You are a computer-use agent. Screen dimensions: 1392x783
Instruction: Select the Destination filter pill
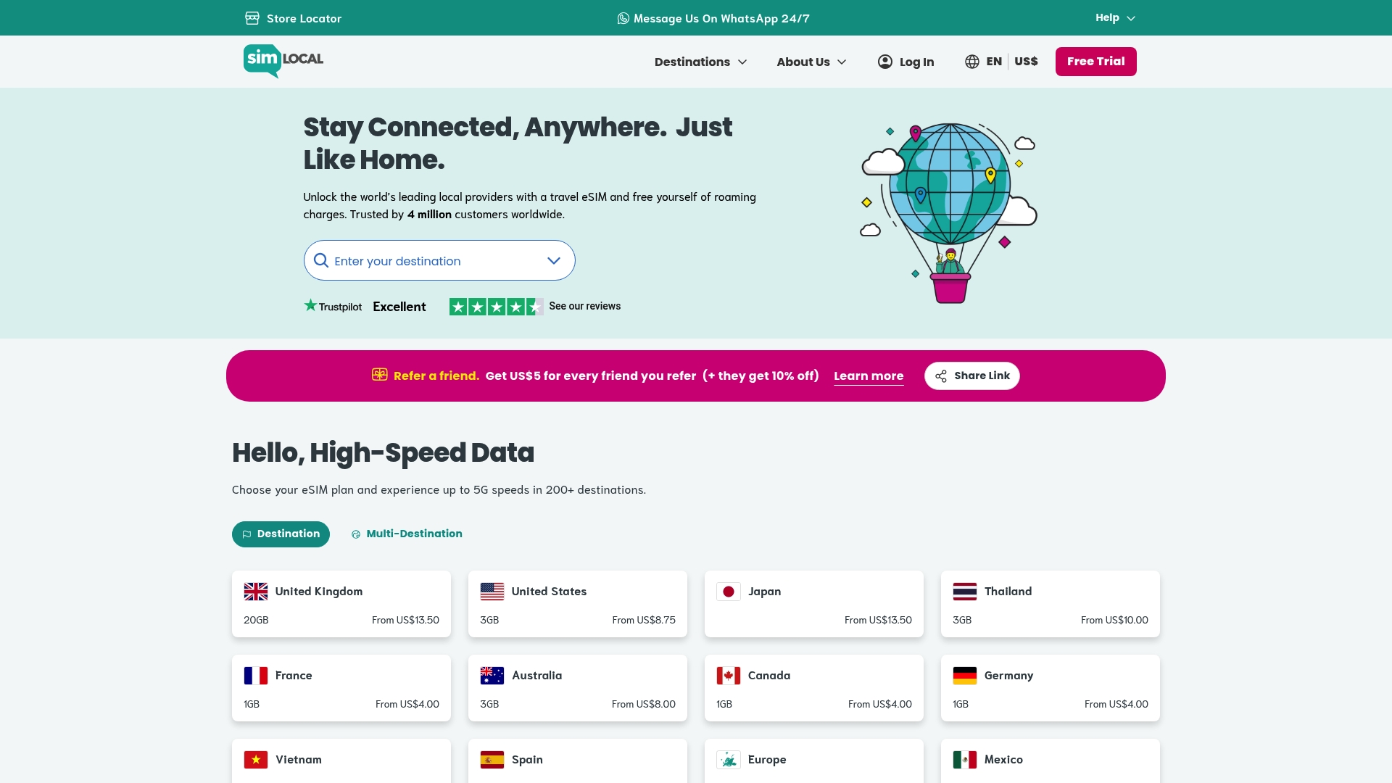pos(281,534)
